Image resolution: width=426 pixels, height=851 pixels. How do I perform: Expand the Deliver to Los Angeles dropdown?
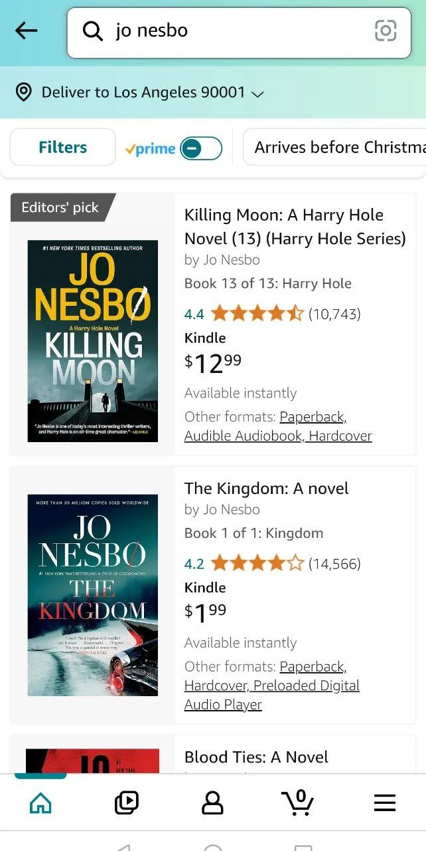257,94
